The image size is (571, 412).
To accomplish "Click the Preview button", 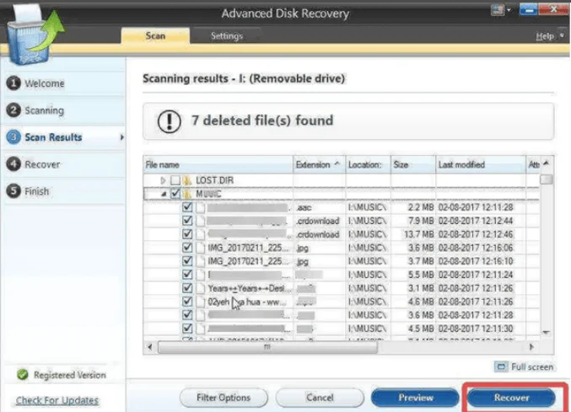I will pos(416,398).
